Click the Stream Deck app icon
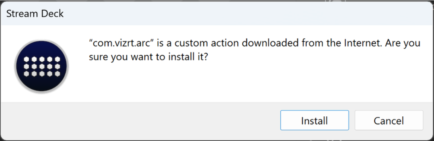434x141 pixels. click(41, 66)
